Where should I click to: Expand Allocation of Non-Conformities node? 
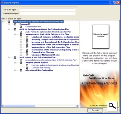[x=15, y=70]
